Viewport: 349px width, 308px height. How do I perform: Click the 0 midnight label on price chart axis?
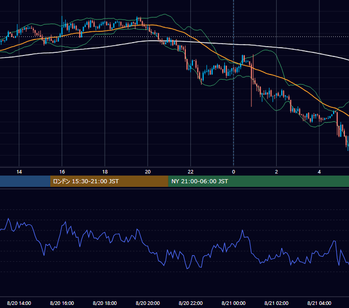[234, 172]
